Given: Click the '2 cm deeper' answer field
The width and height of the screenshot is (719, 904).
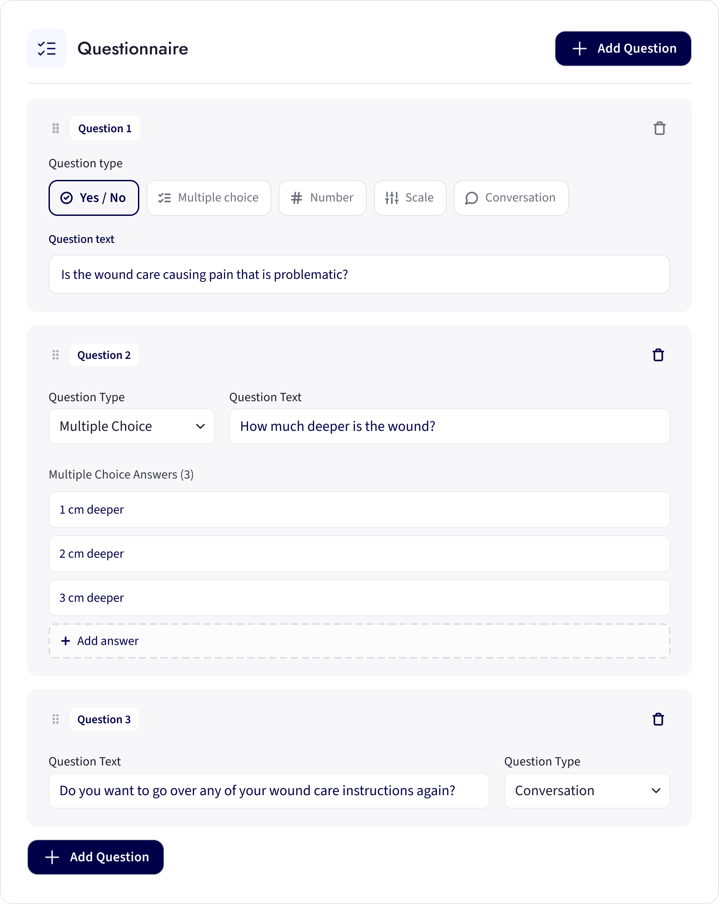Looking at the screenshot, I should point(359,554).
